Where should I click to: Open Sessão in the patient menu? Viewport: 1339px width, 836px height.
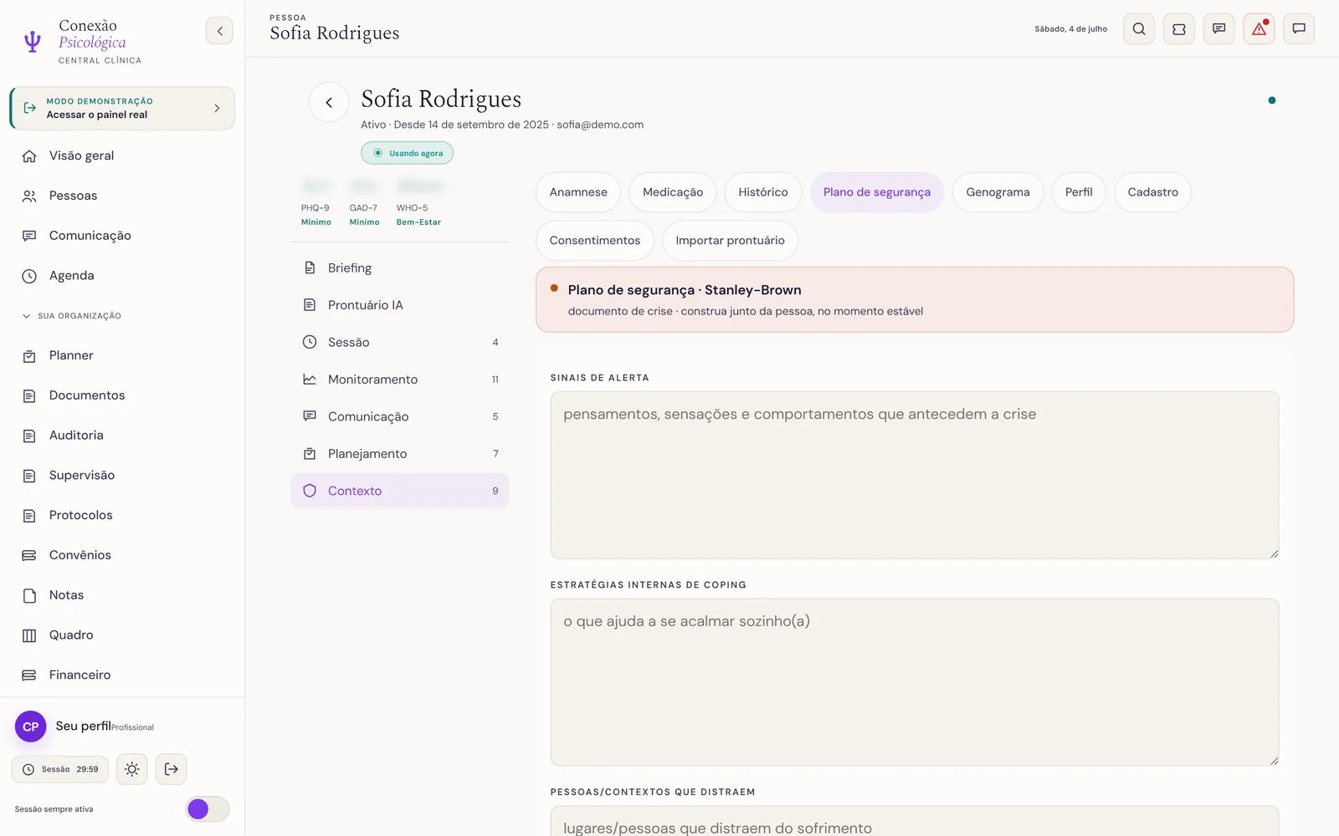400,343
